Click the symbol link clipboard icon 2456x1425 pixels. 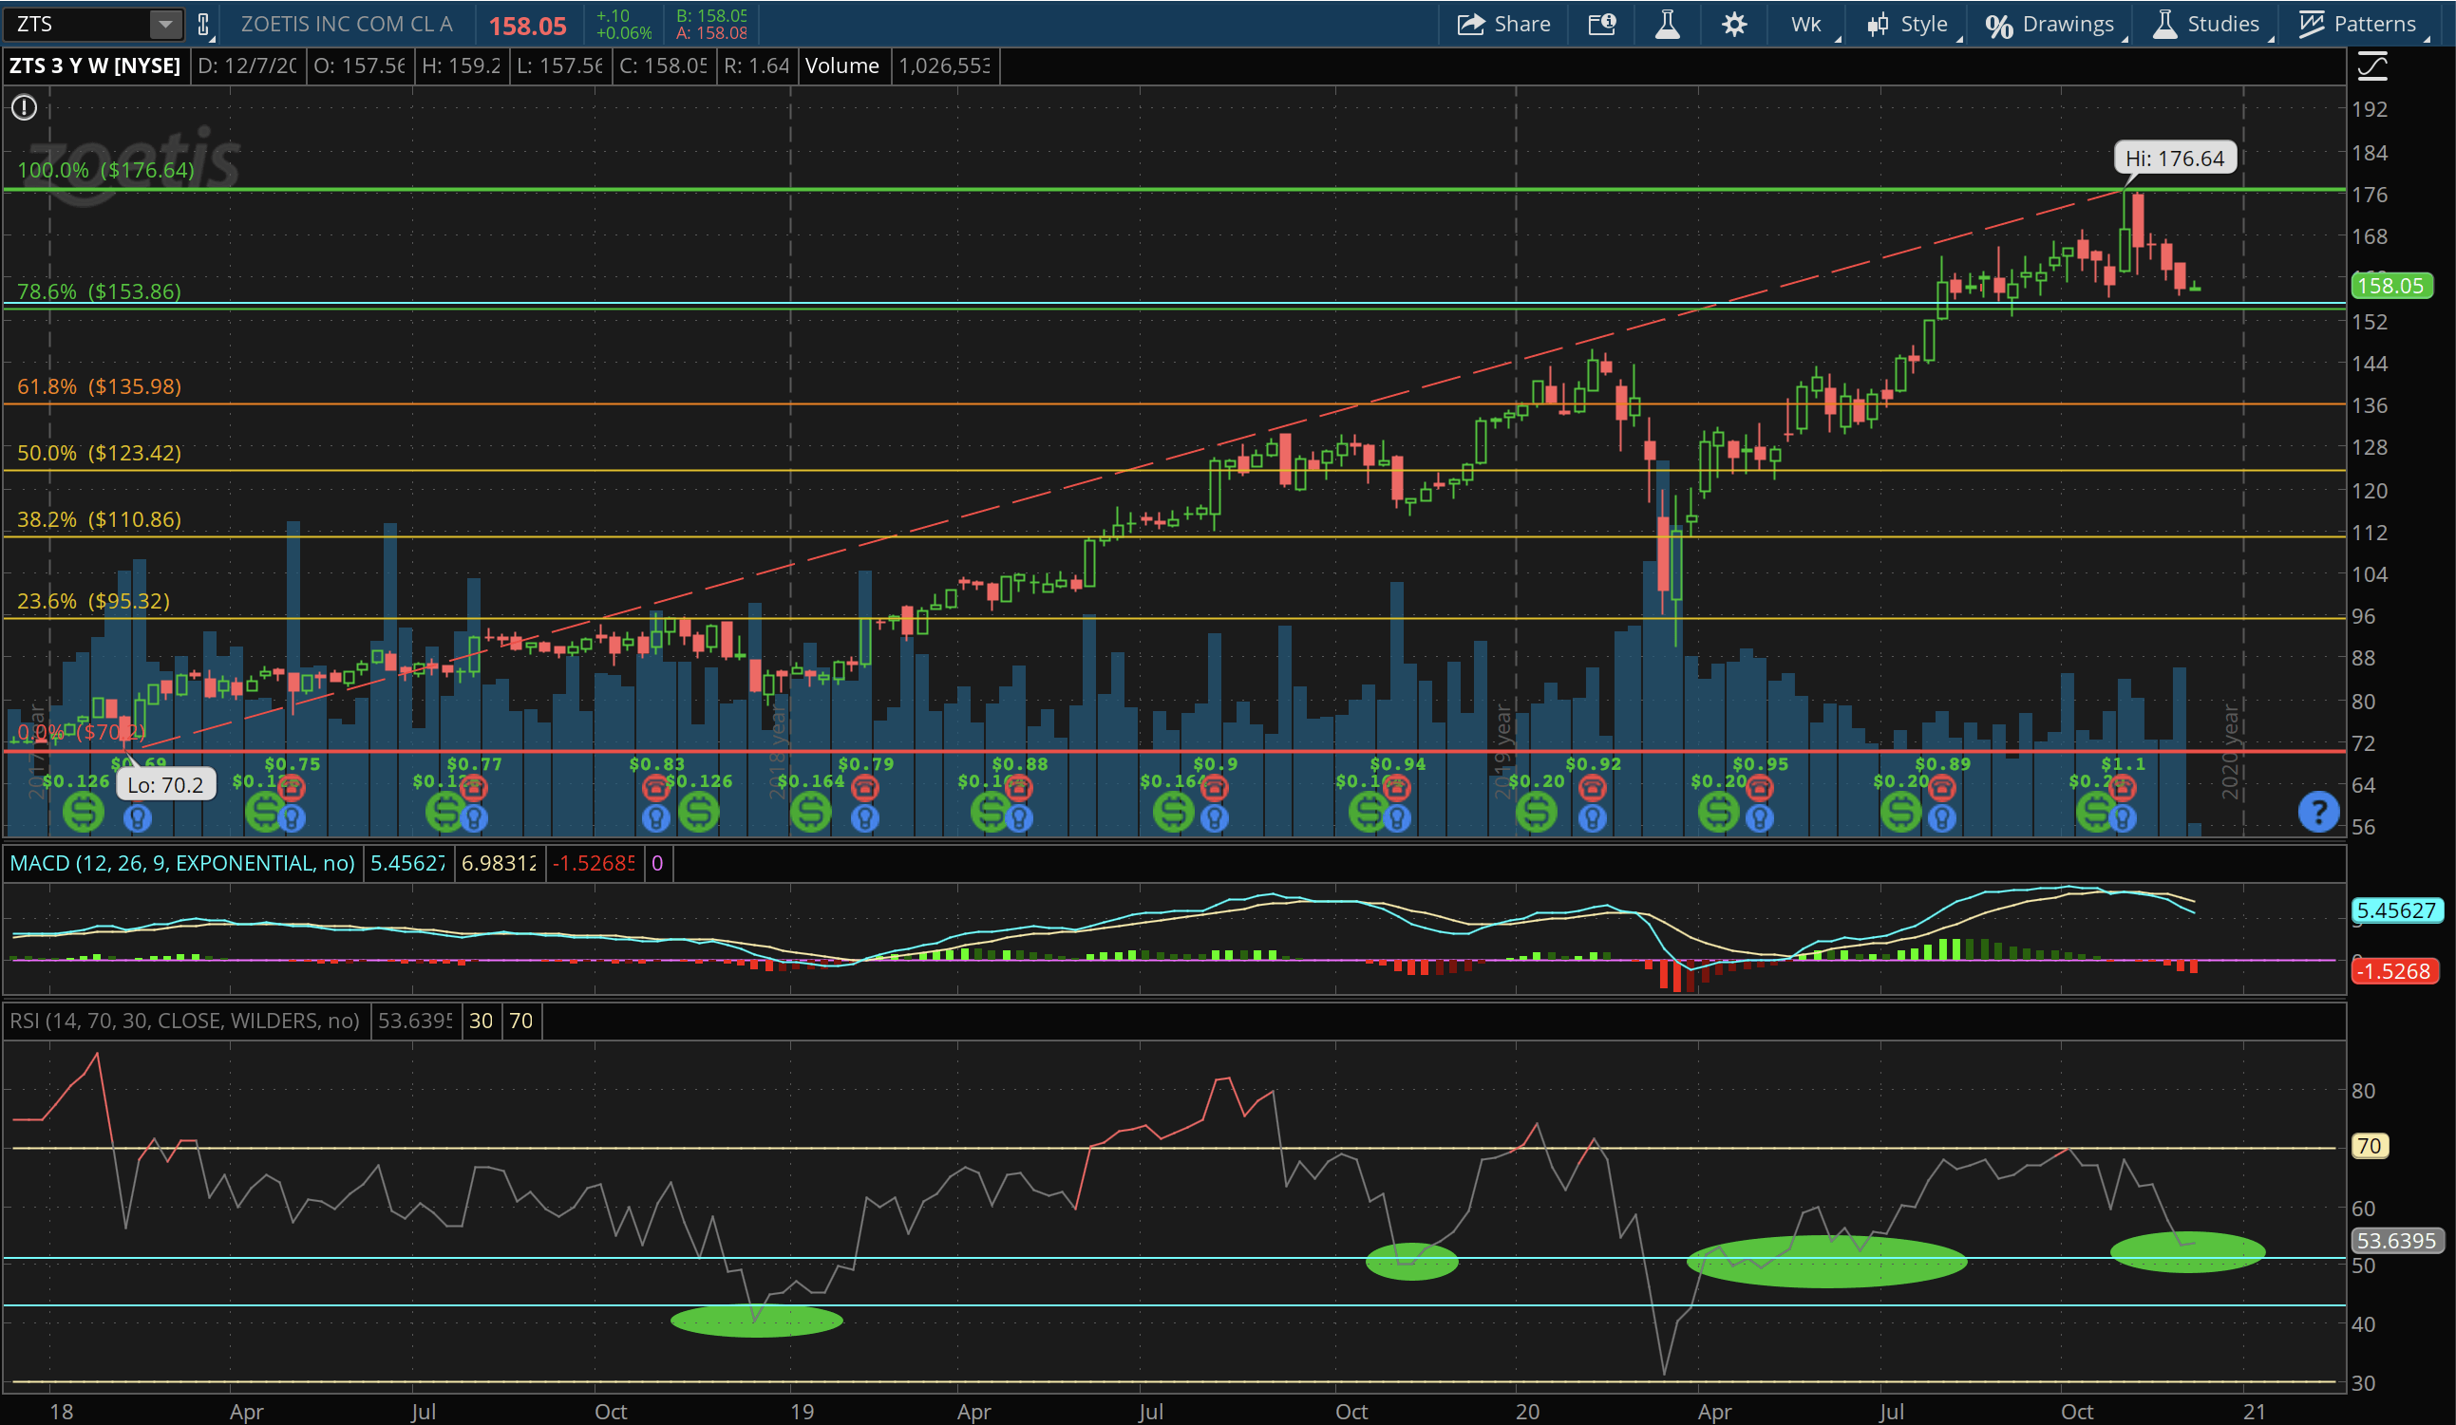[x=203, y=25]
